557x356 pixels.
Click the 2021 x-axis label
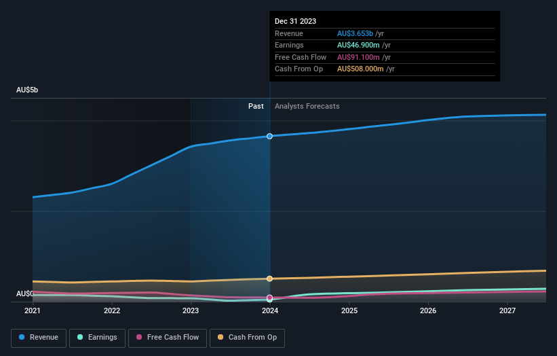[33, 310]
